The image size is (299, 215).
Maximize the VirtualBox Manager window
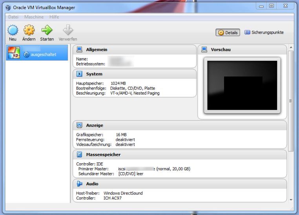(272, 6)
